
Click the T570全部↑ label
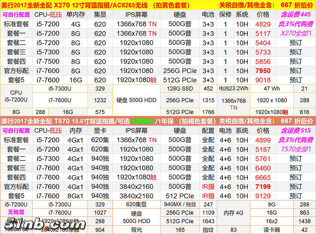295,149
